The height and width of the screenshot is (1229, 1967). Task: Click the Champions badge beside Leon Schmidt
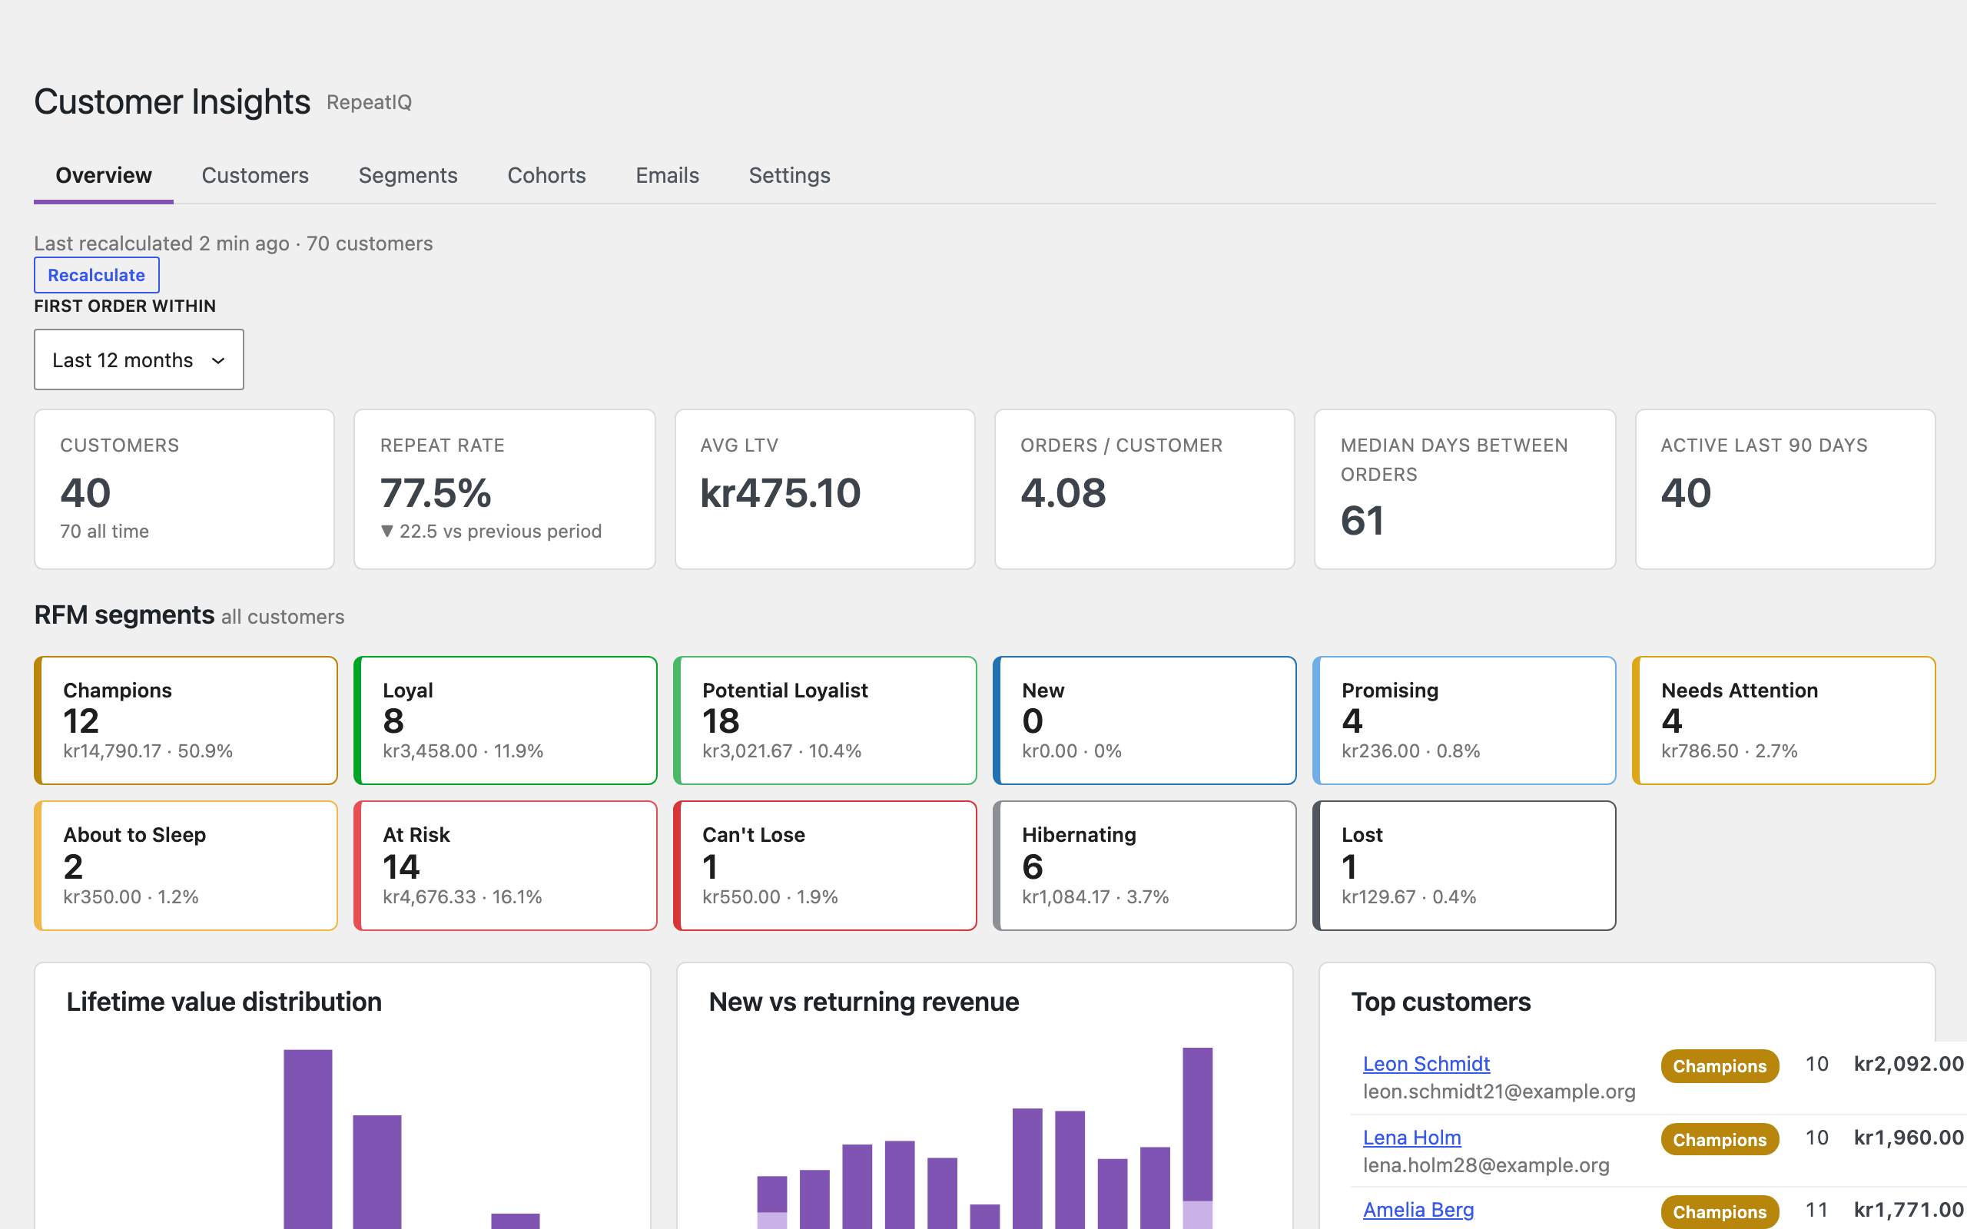point(1719,1065)
